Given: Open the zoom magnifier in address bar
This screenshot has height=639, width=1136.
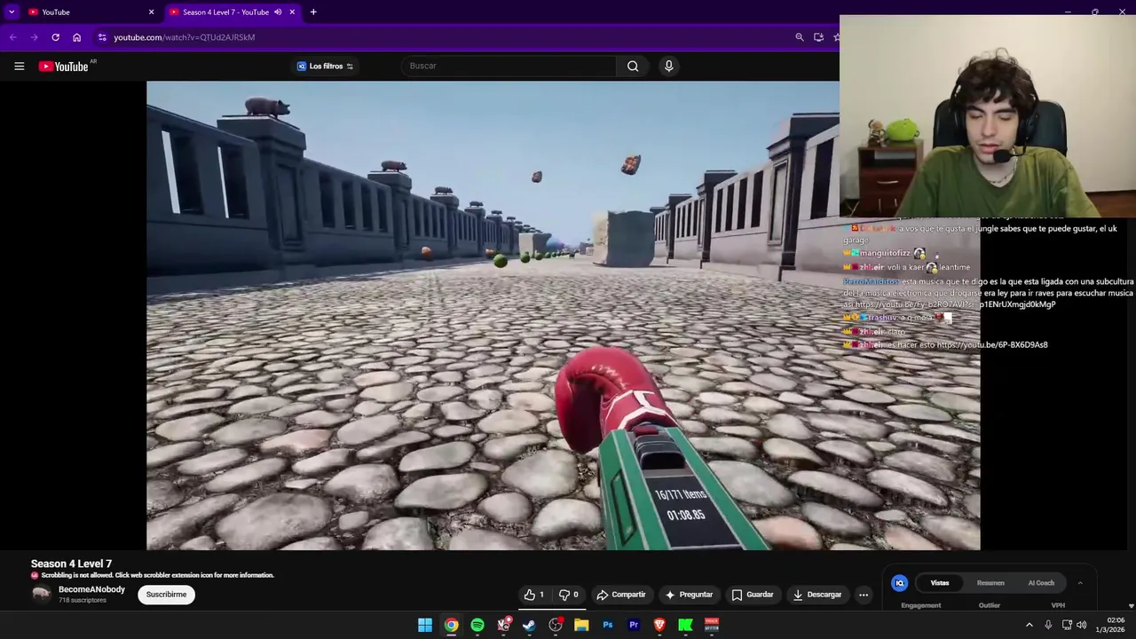Looking at the screenshot, I should (x=799, y=37).
